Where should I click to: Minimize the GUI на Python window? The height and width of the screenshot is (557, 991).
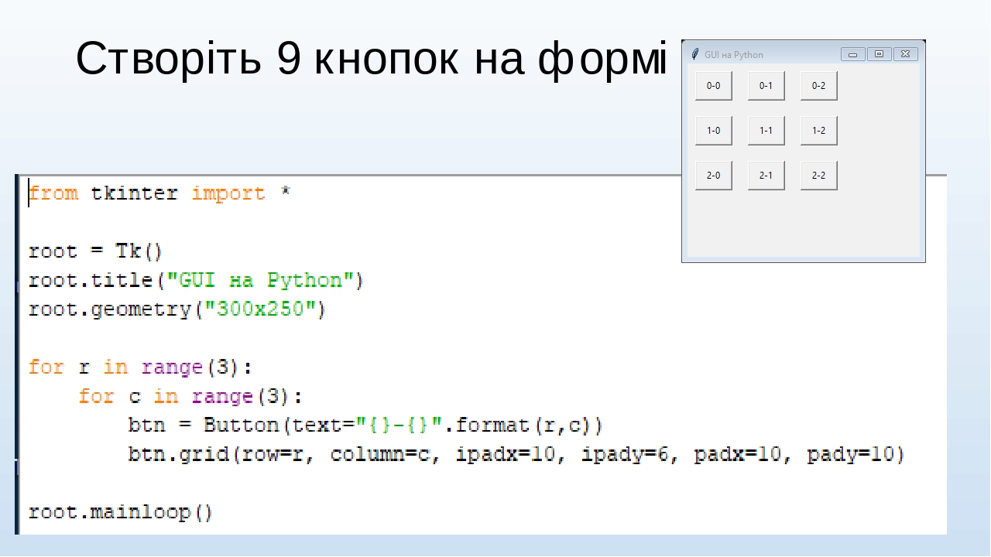(852, 53)
